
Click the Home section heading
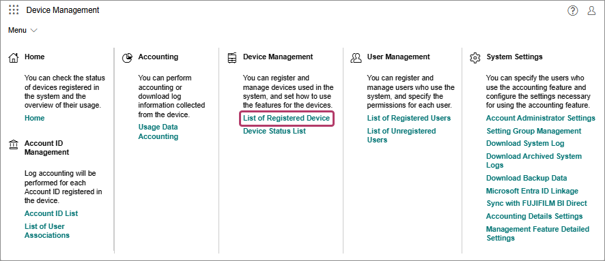34,57
